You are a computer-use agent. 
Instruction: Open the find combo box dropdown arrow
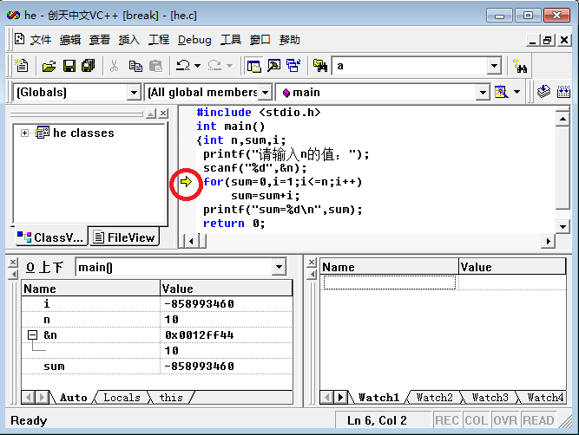click(494, 66)
